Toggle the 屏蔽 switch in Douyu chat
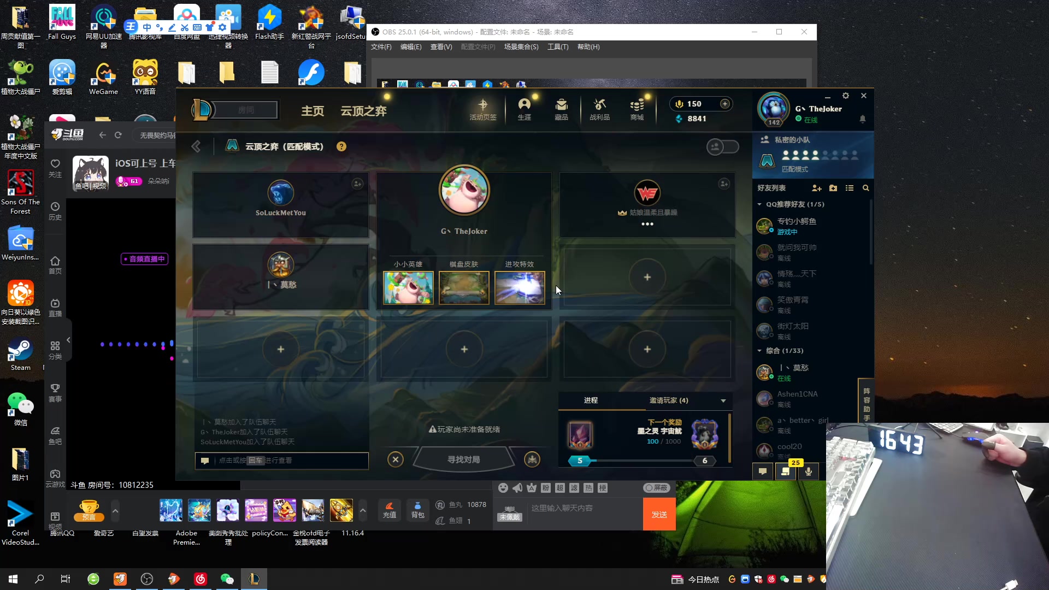 click(x=656, y=488)
